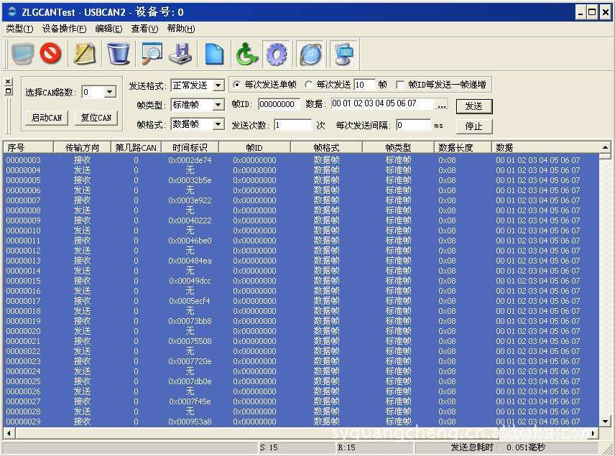Click the S:15 status bar entry
The image size is (615, 456).
[269, 447]
